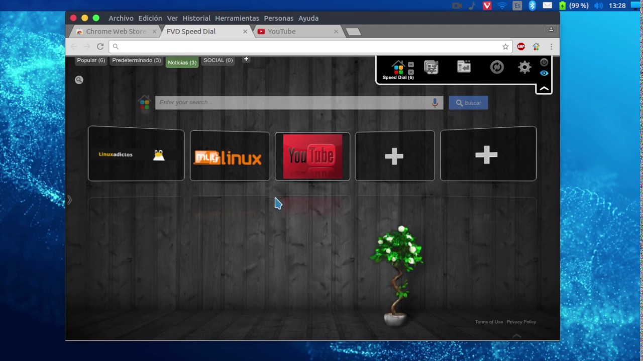The width and height of the screenshot is (643, 361).
Task: Open the Personas menu
Action: [x=279, y=18]
